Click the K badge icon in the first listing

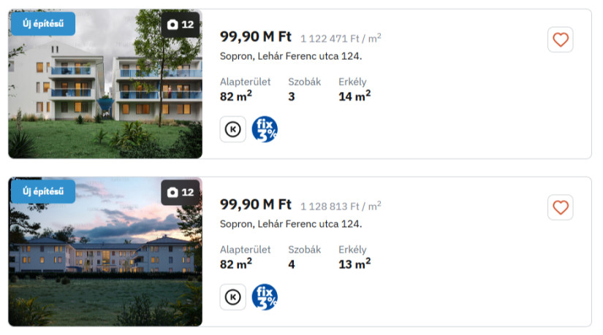[233, 129]
